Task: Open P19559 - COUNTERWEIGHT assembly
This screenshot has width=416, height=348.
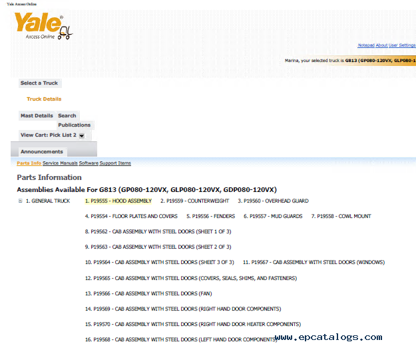Action: pos(195,201)
